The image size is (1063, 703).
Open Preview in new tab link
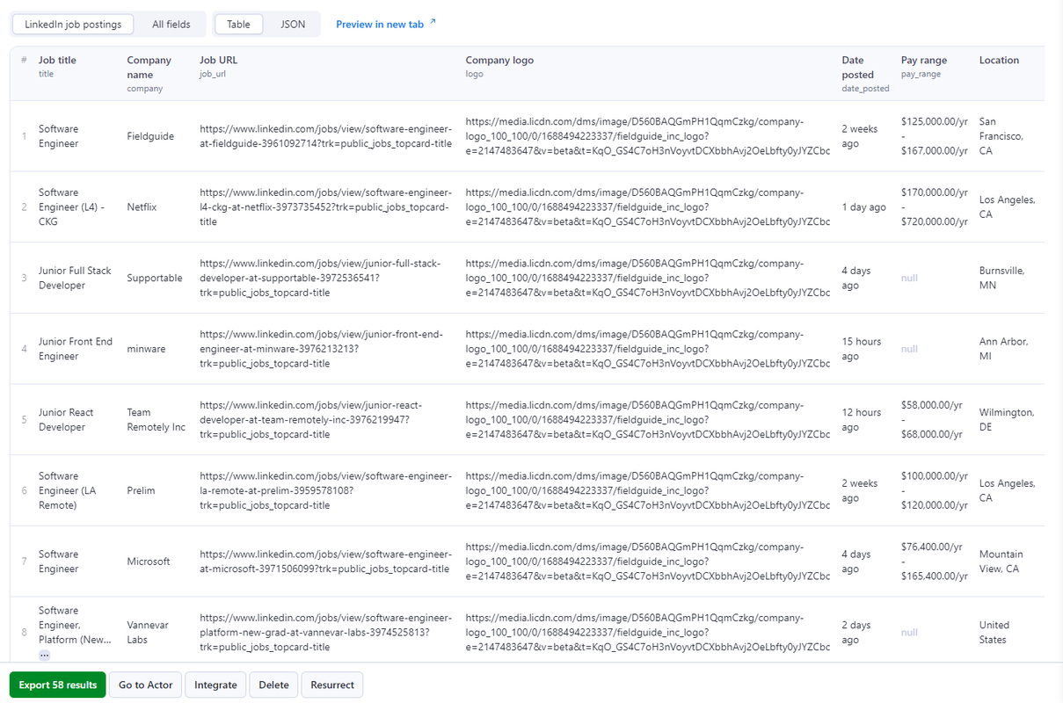[x=380, y=25]
